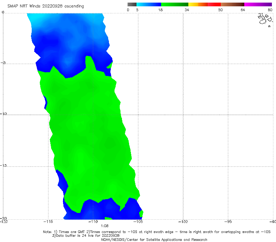Click the color bar label '18'

160,10
